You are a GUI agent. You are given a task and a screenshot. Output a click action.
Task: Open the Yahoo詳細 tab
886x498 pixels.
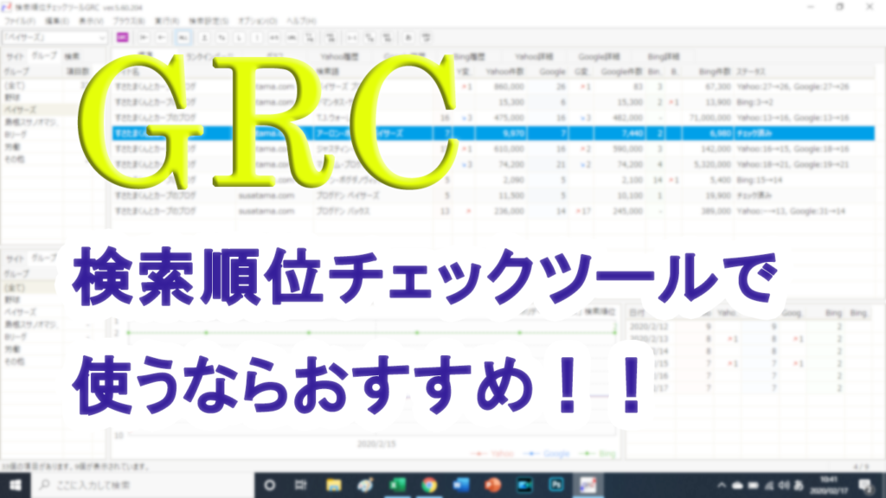(x=533, y=56)
